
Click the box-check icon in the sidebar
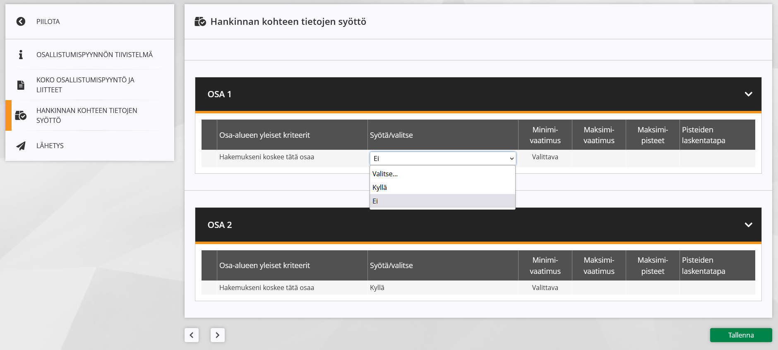(21, 115)
